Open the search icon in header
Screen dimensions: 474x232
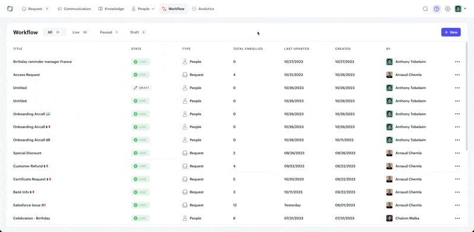tap(425, 9)
